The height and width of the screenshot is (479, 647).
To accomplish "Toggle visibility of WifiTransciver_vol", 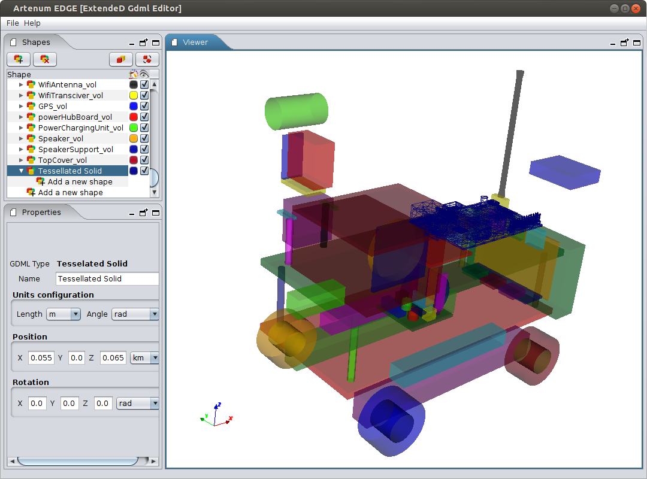I will point(144,95).
